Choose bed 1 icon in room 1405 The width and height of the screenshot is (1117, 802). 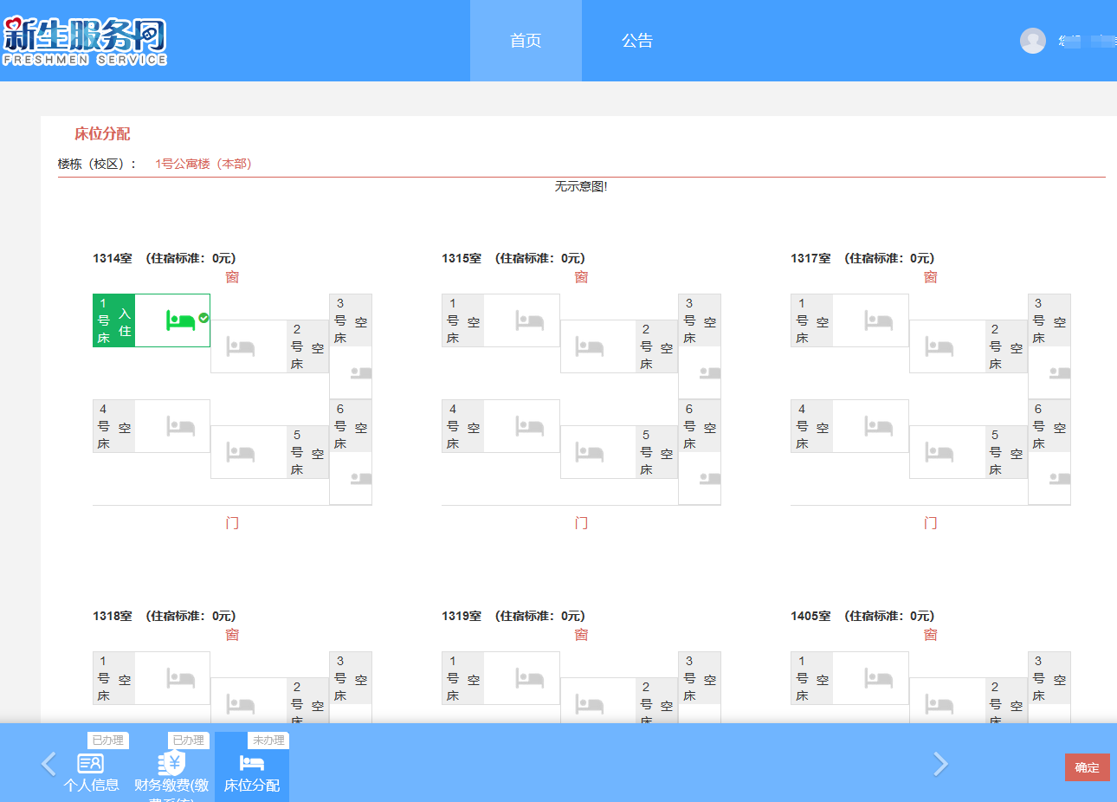tap(878, 678)
